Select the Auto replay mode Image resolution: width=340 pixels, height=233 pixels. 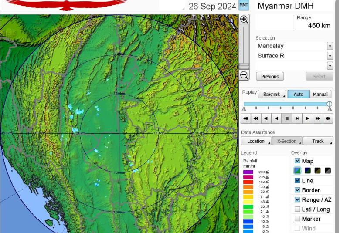tap(298, 94)
